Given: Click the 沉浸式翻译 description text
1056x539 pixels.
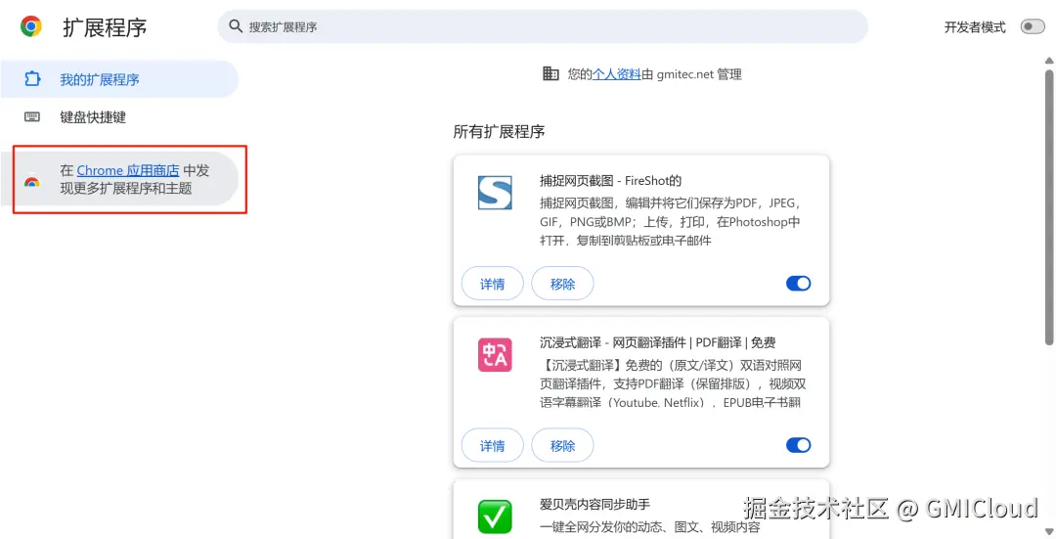Looking at the screenshot, I should [673, 384].
